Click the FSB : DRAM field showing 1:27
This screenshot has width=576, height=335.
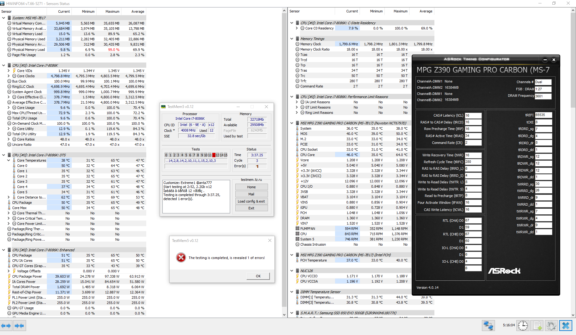point(543,89)
